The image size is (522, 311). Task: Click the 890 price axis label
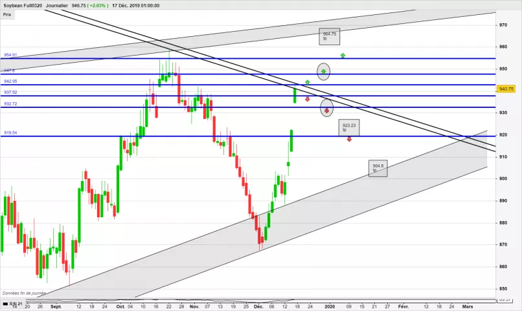click(503, 200)
